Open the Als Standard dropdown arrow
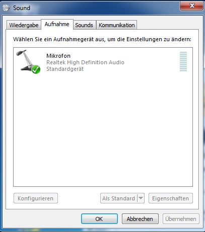The height and width of the screenshot is (232, 205). tap(141, 198)
